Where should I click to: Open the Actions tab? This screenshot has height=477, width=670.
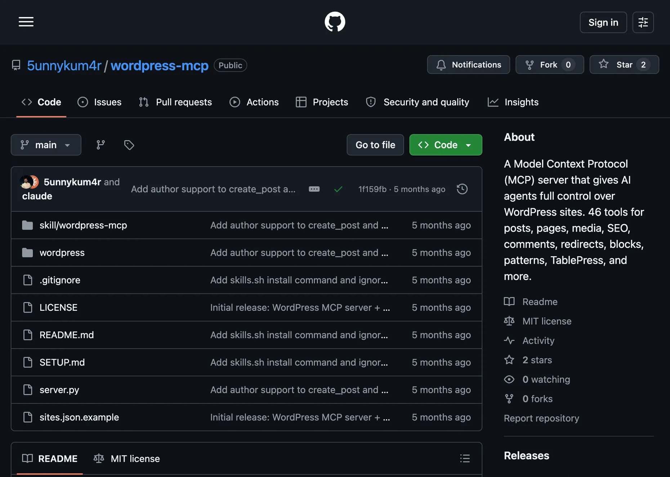(x=254, y=102)
